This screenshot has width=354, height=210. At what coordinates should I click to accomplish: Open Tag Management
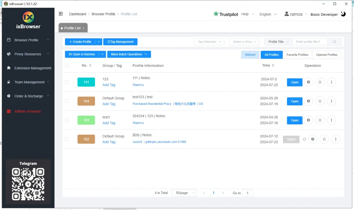click(x=120, y=42)
